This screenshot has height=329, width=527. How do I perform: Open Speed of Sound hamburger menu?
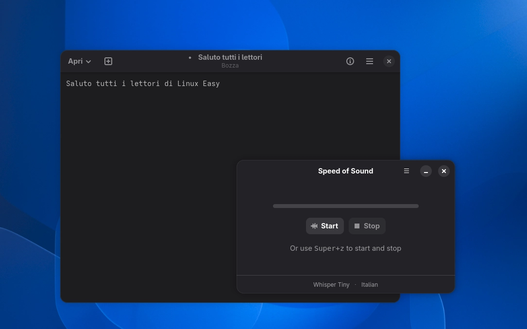[407, 171]
